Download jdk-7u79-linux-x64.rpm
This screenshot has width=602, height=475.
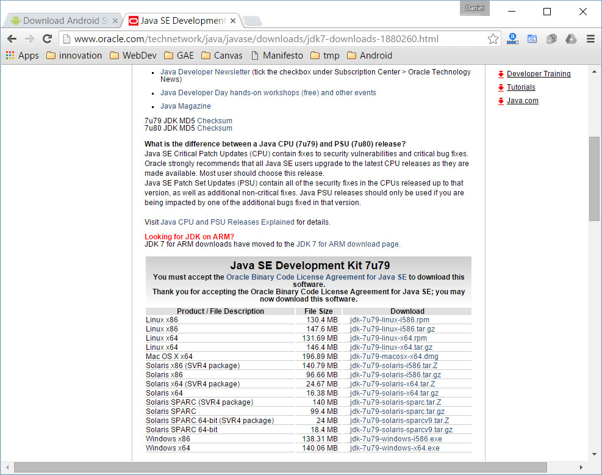click(388, 338)
